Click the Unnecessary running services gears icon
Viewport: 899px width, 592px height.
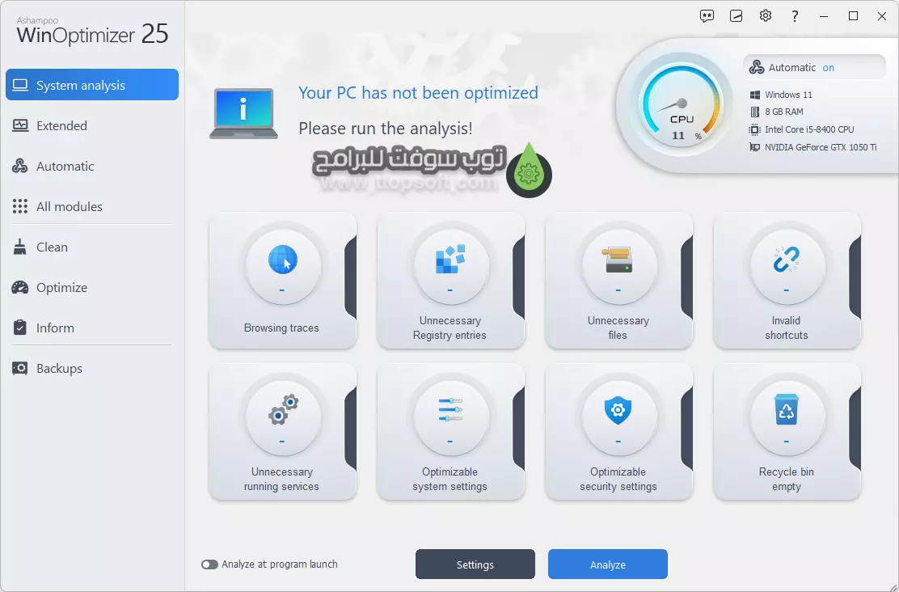283,409
